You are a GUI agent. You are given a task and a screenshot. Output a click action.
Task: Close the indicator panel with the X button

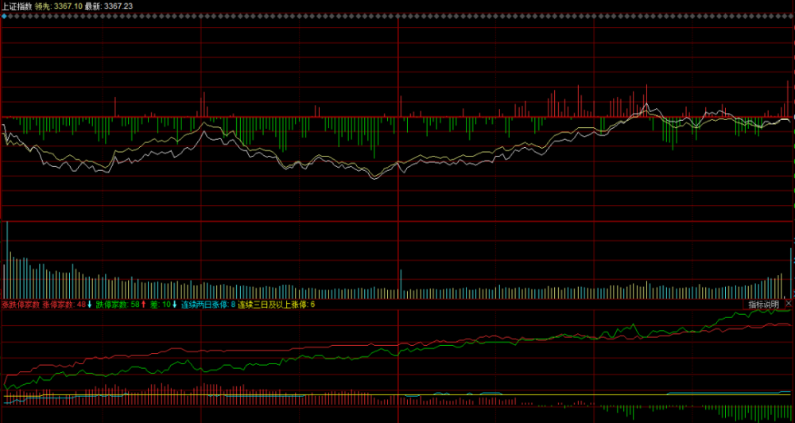pyautogui.click(x=789, y=304)
